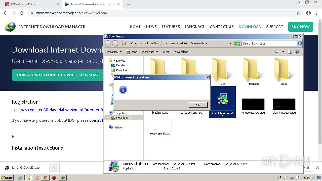Select the categorysony.jpg file label

191,113
